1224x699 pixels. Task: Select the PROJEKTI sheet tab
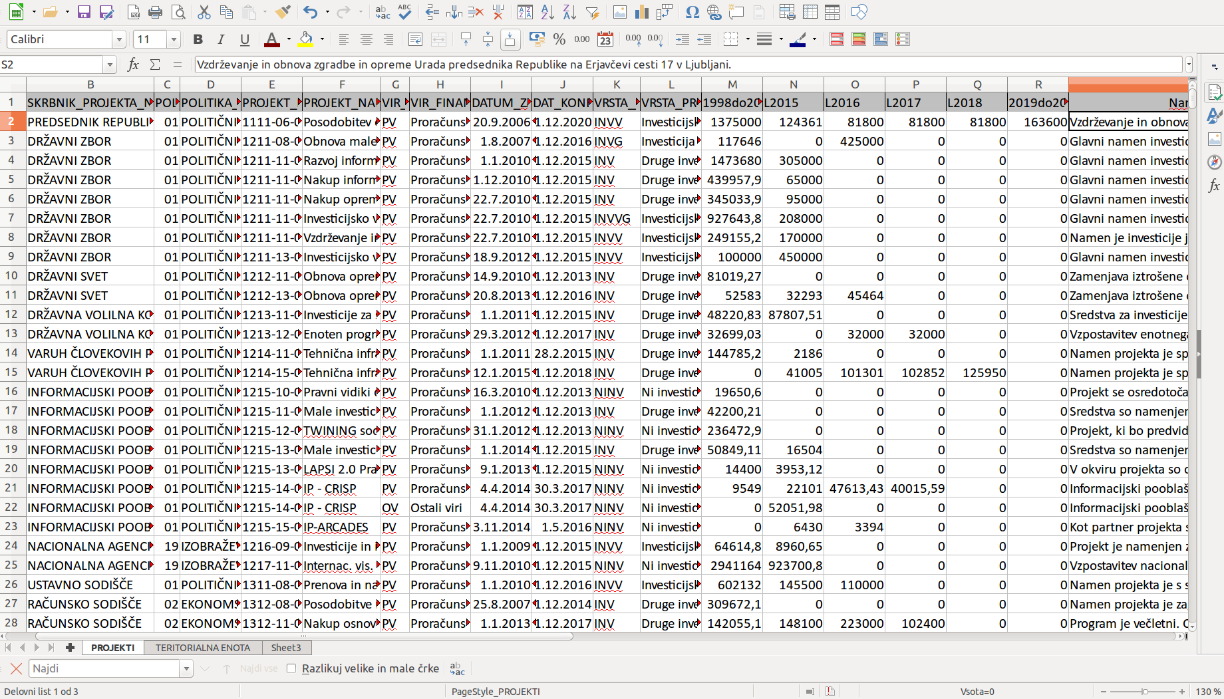pos(112,647)
